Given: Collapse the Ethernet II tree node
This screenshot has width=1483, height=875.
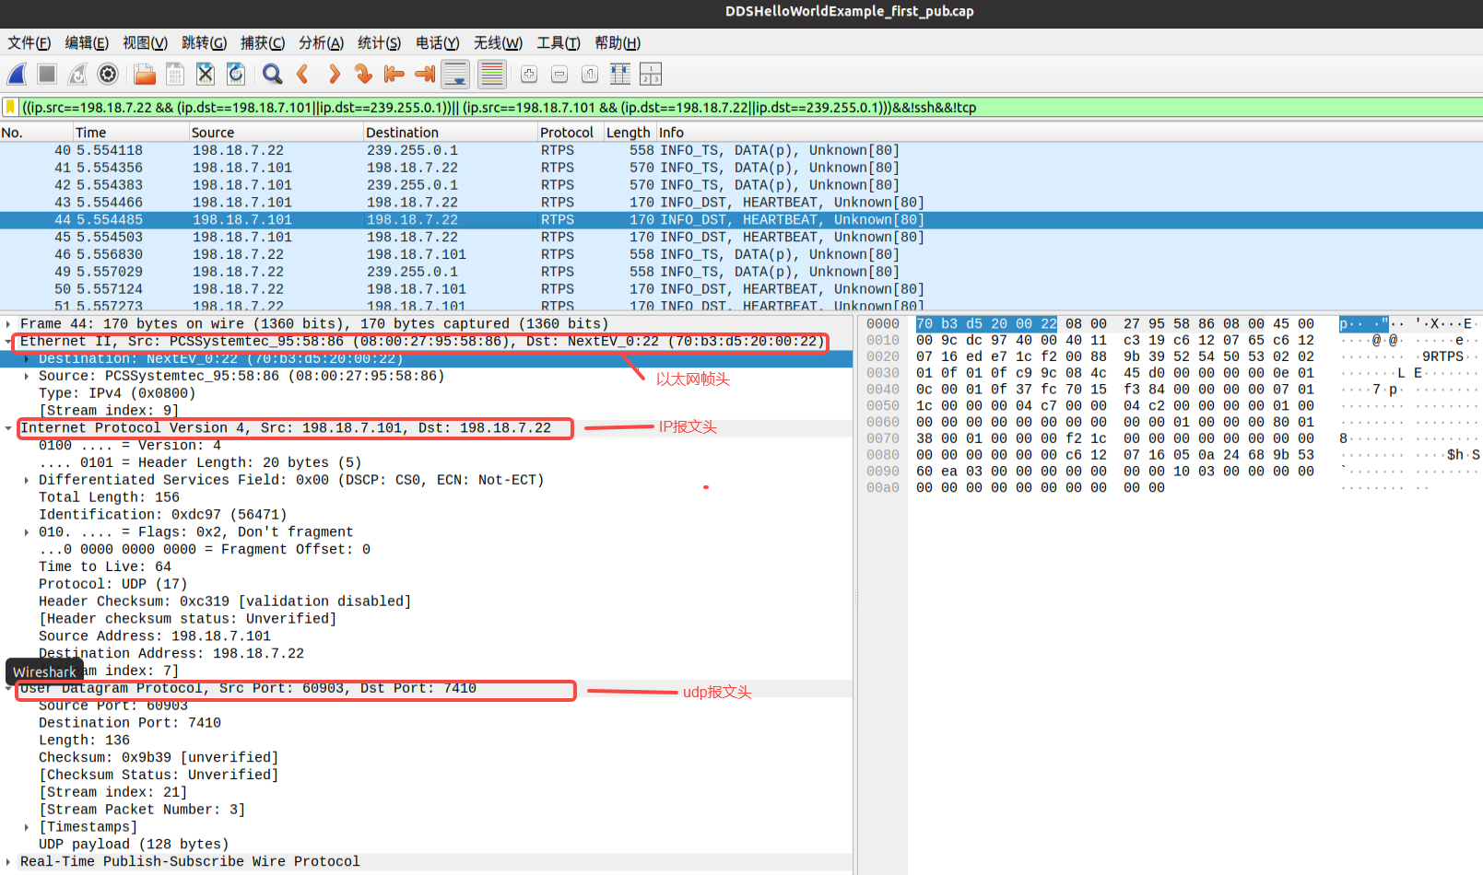Looking at the screenshot, I should click(x=8, y=342).
